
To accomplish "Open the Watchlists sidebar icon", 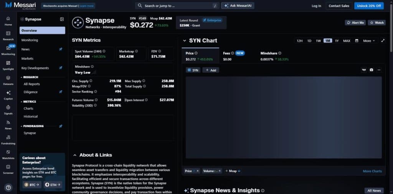I will 8,152.
